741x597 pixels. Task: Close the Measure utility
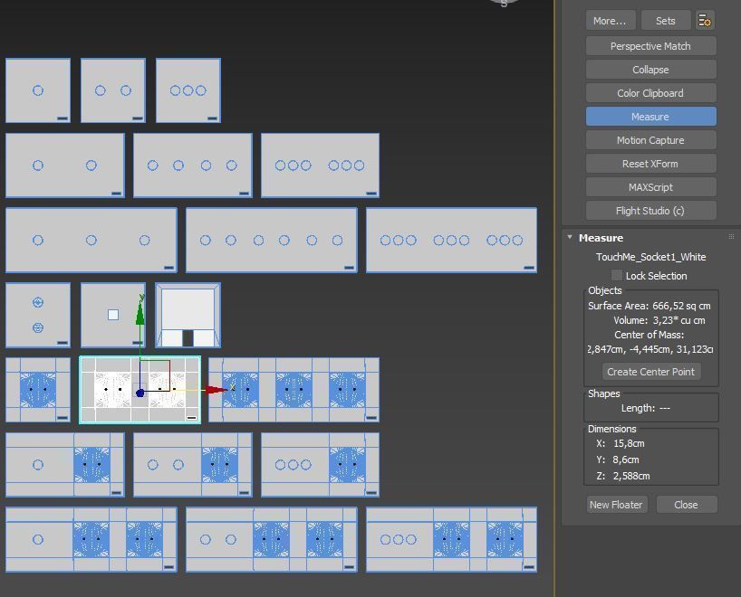coord(686,505)
